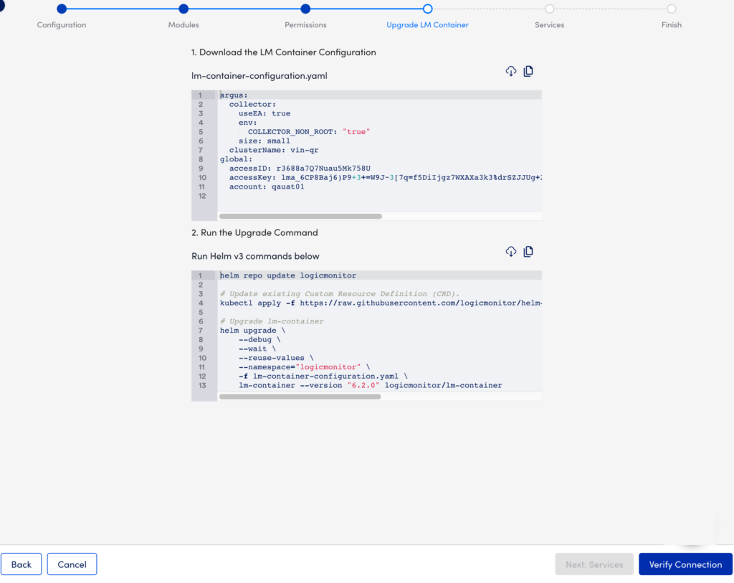Select the Services step circle

coord(549,9)
